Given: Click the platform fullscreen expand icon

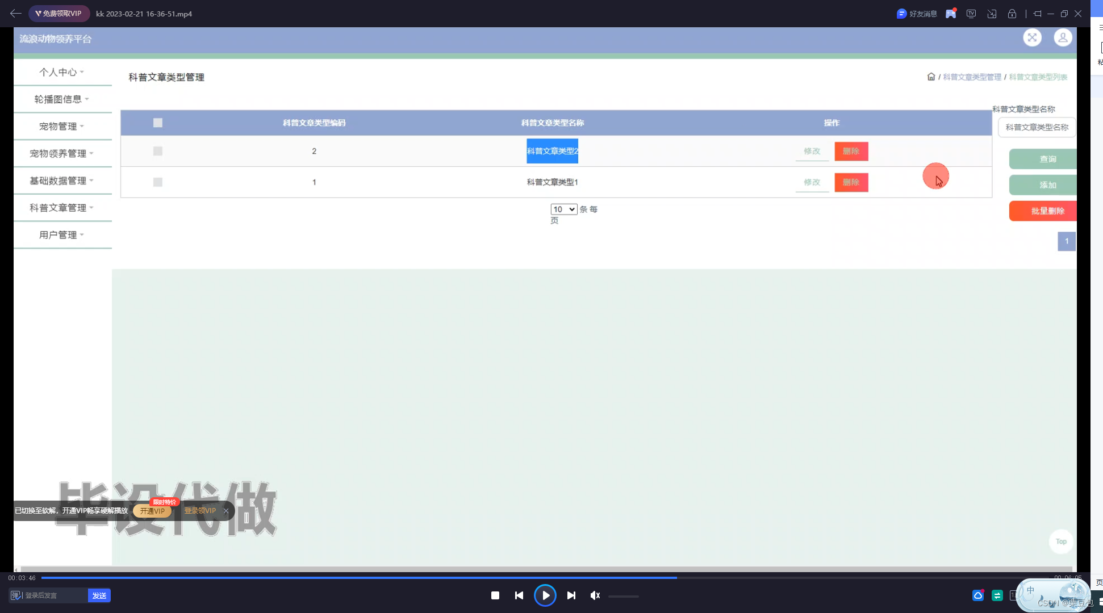Looking at the screenshot, I should pos(1032,38).
